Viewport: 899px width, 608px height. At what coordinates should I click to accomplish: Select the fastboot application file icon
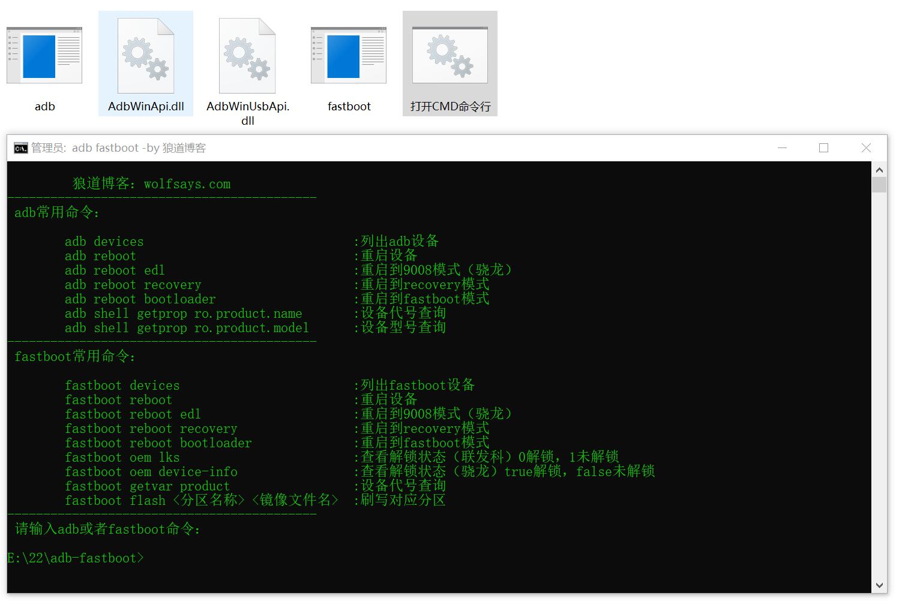click(x=349, y=55)
